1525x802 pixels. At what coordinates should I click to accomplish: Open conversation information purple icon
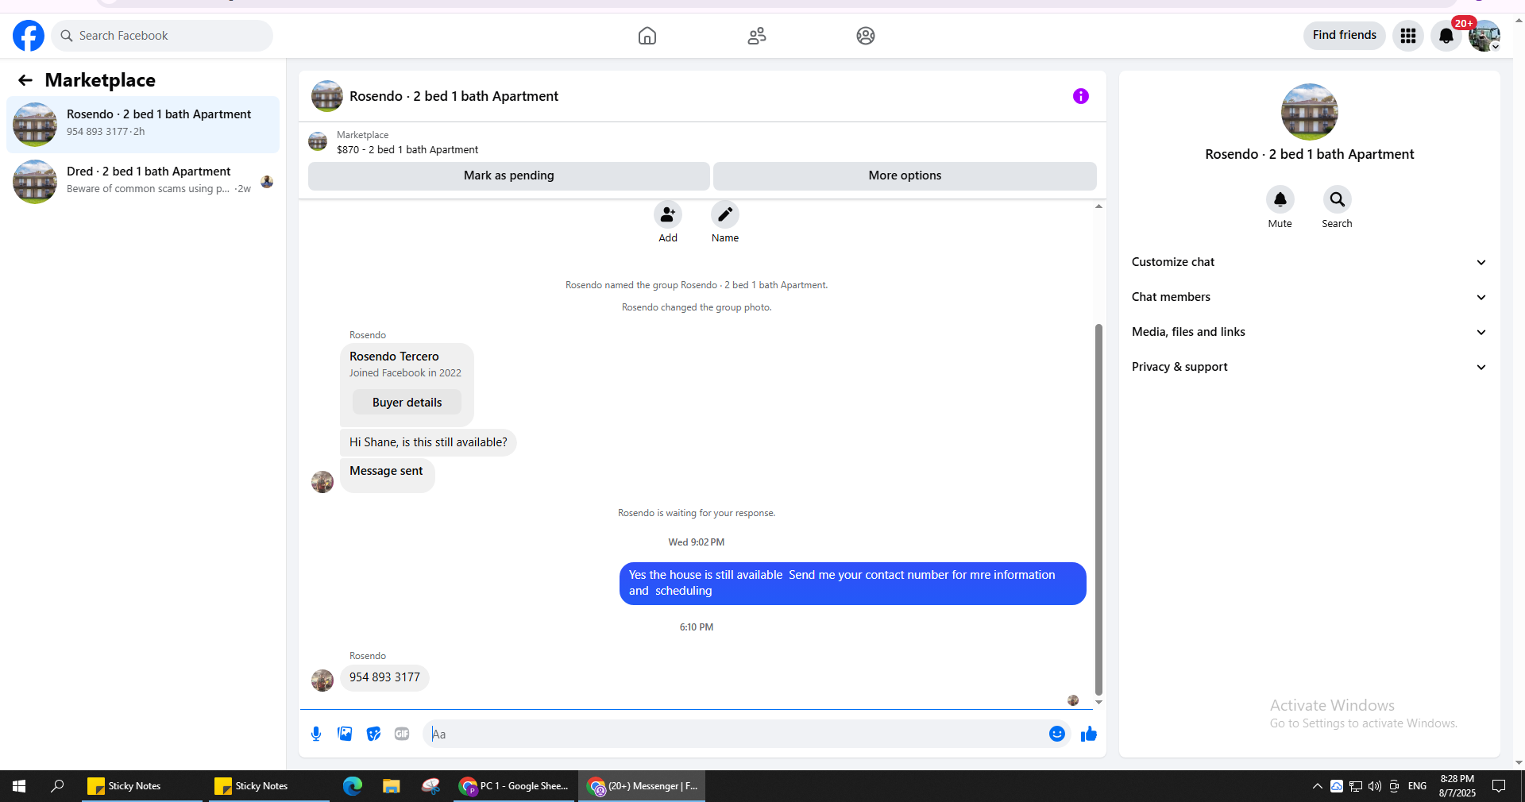(1081, 96)
